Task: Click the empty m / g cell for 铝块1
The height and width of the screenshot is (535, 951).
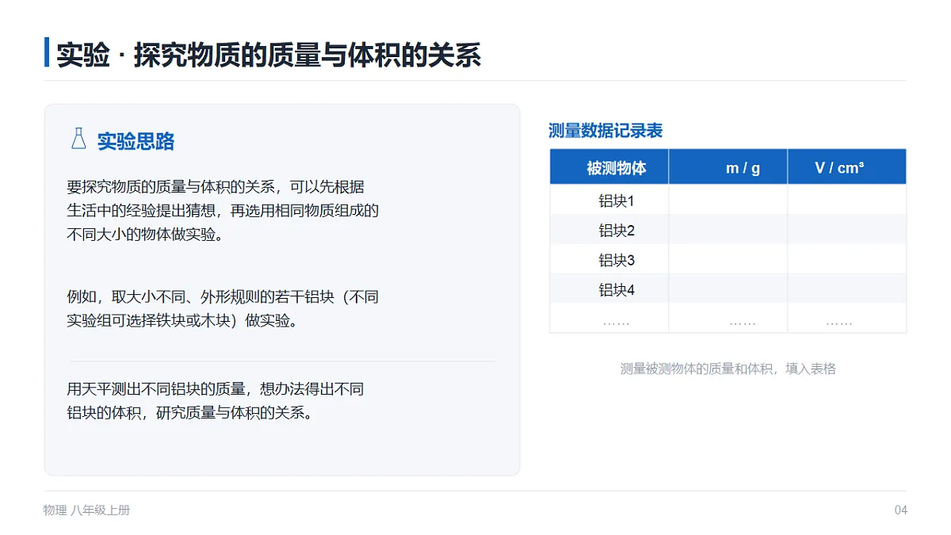Action: pos(728,200)
